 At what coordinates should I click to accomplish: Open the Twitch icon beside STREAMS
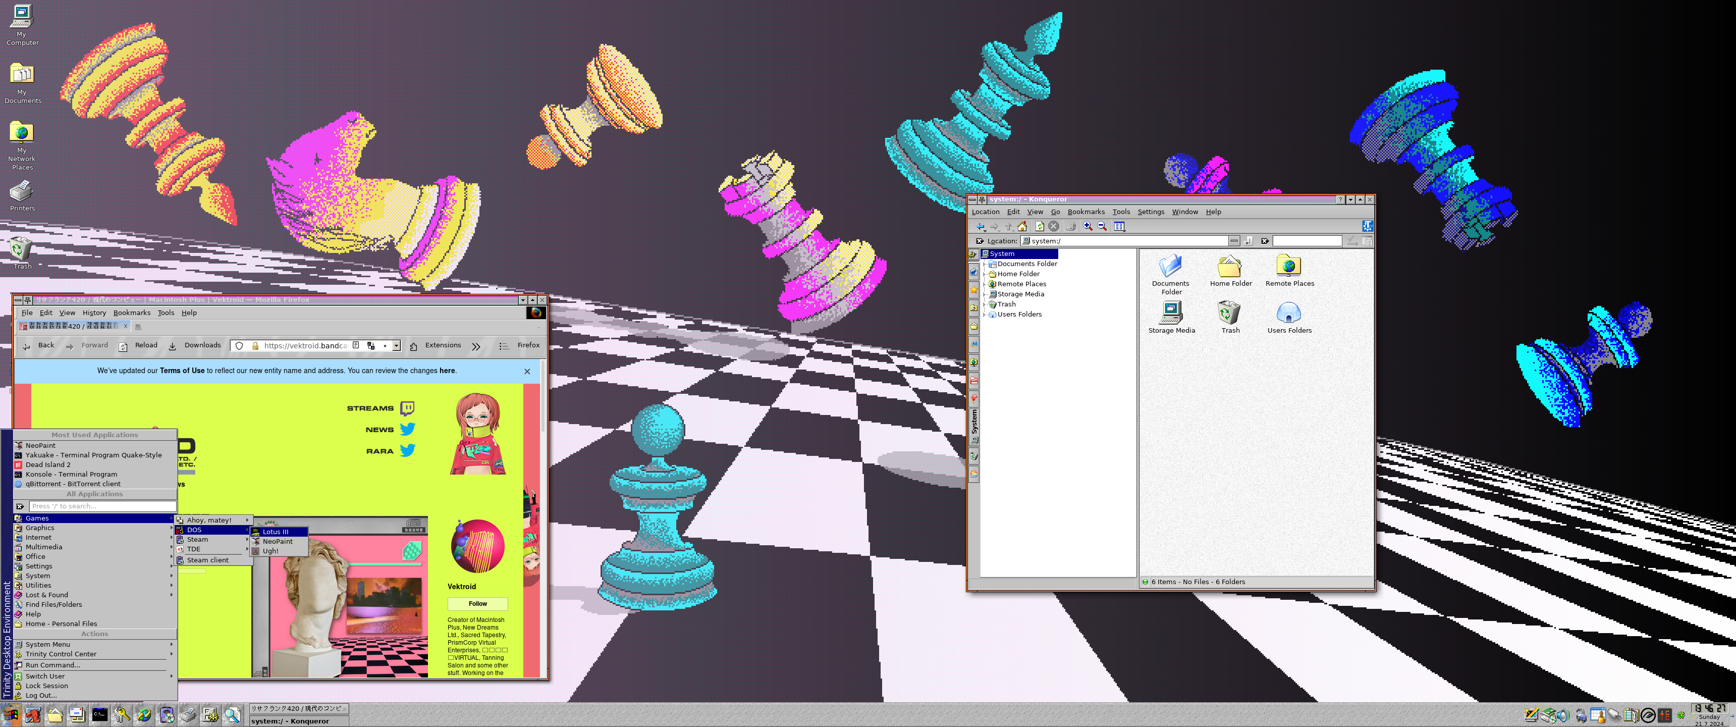pyautogui.click(x=407, y=408)
